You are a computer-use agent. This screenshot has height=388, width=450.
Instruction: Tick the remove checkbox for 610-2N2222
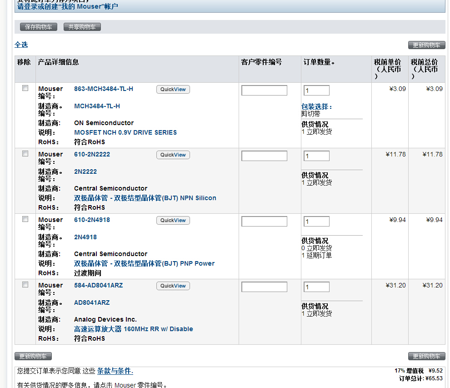tap(25, 154)
